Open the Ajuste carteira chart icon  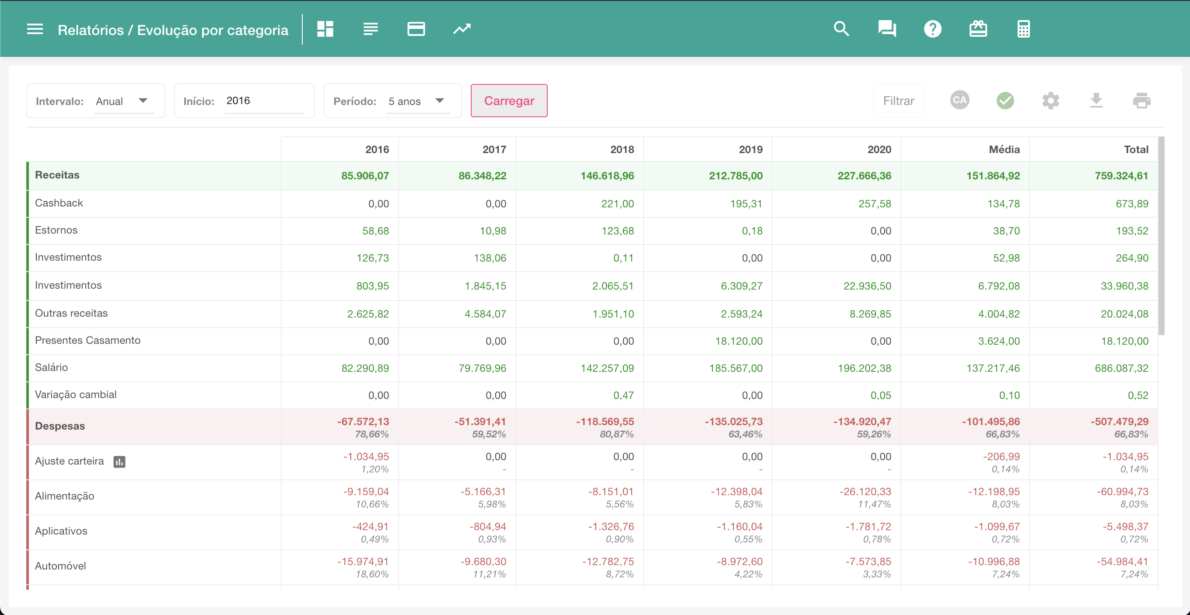click(119, 462)
